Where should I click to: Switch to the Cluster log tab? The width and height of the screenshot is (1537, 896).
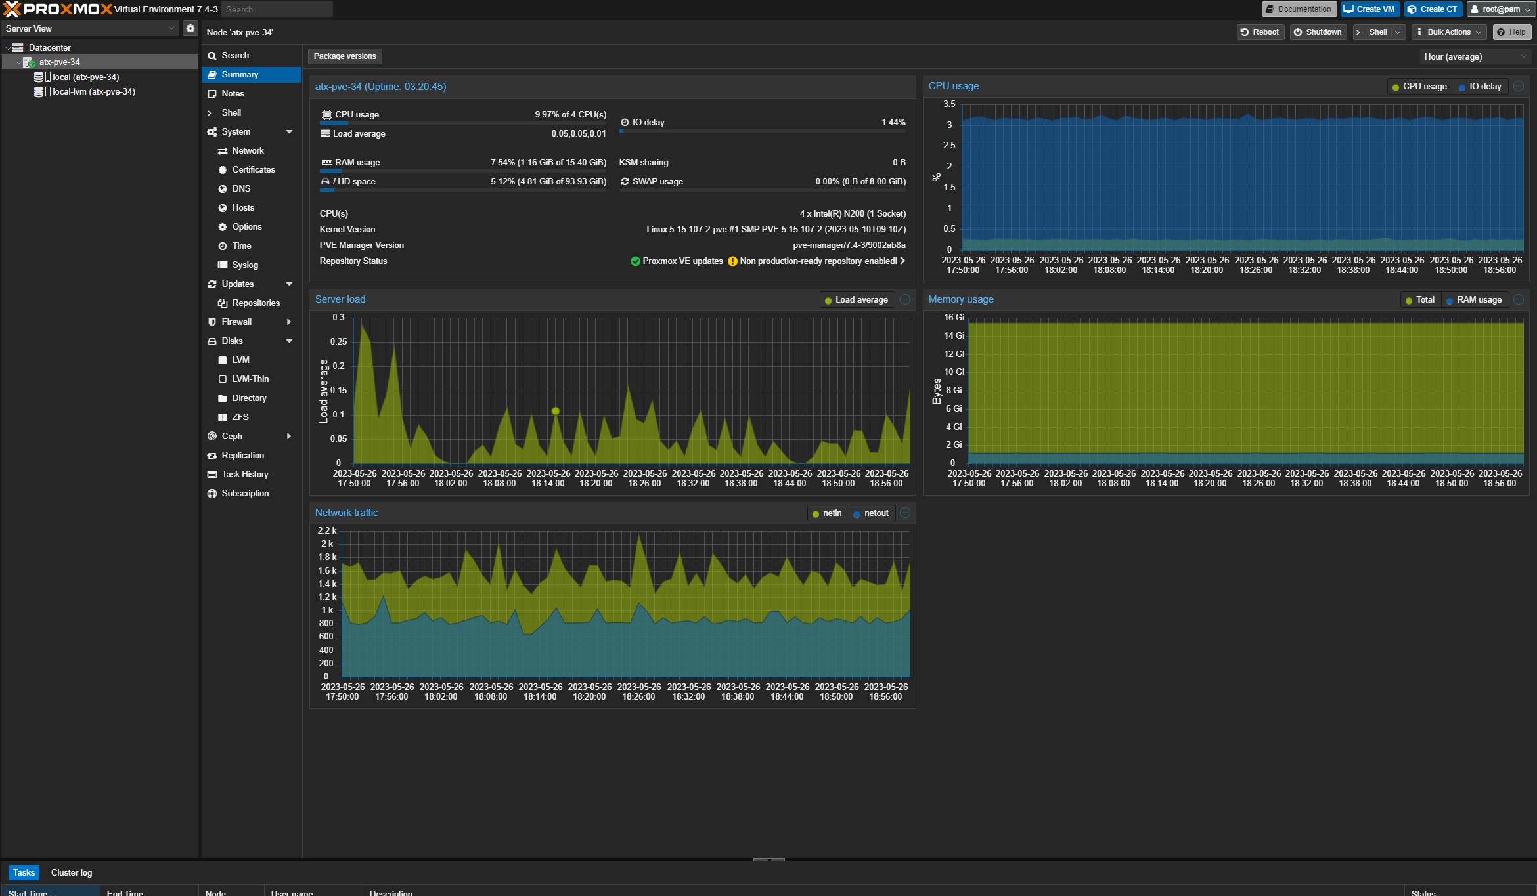click(x=72, y=872)
